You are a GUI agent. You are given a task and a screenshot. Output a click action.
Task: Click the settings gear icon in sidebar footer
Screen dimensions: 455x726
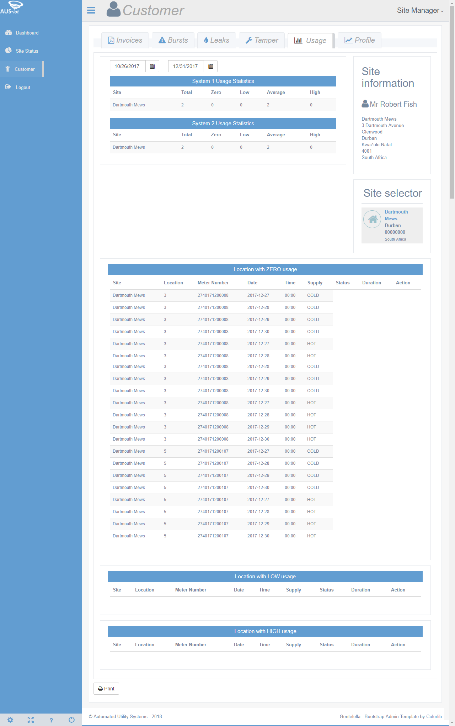(10, 720)
